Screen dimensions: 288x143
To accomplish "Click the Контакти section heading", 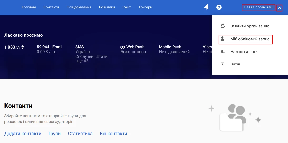I will pyautogui.click(x=18, y=106).
